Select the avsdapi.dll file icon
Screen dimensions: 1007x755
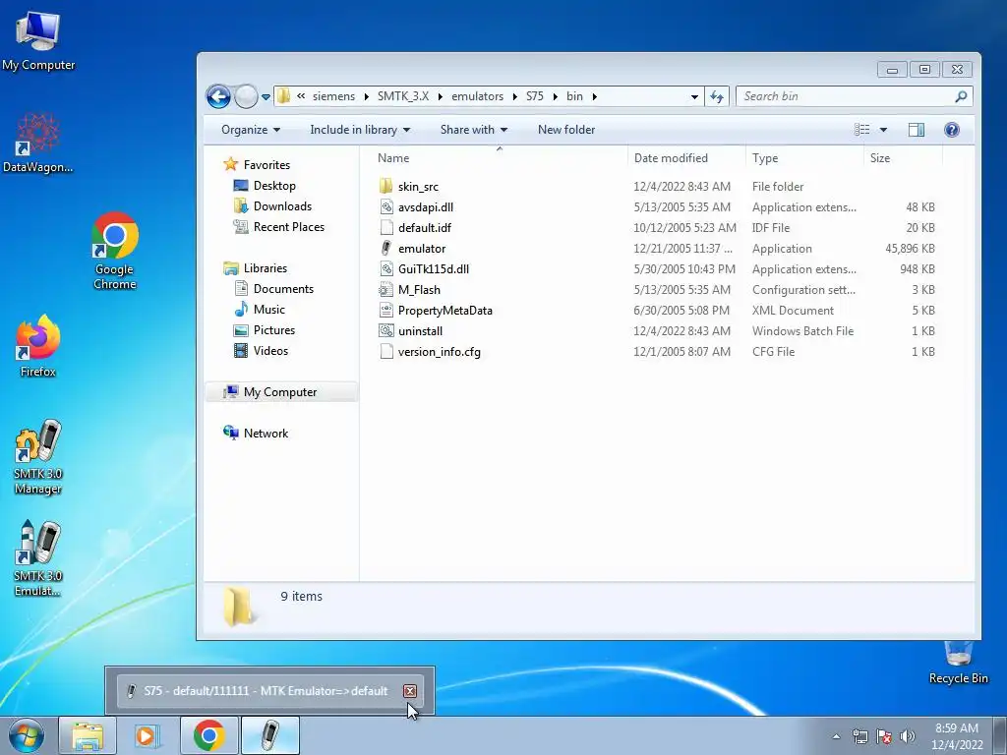click(x=385, y=206)
